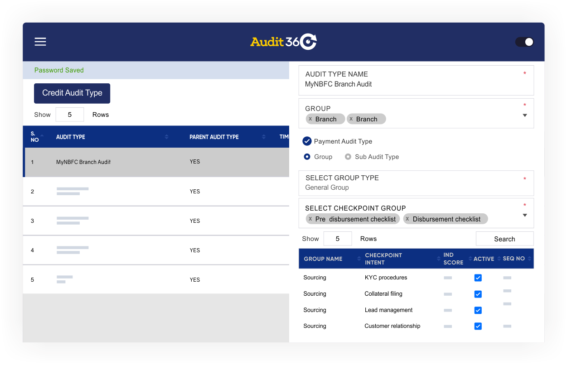Click the Audit Type Name field

point(416,80)
